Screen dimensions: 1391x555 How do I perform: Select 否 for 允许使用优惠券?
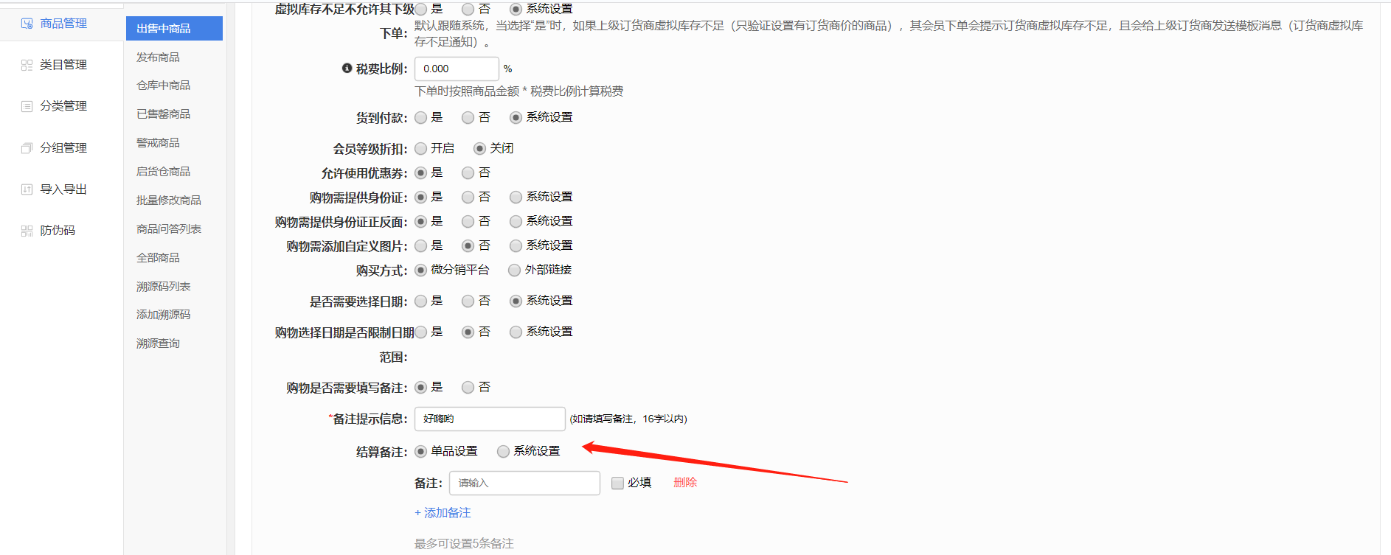468,173
